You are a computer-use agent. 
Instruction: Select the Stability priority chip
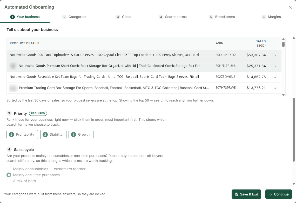point(53,135)
